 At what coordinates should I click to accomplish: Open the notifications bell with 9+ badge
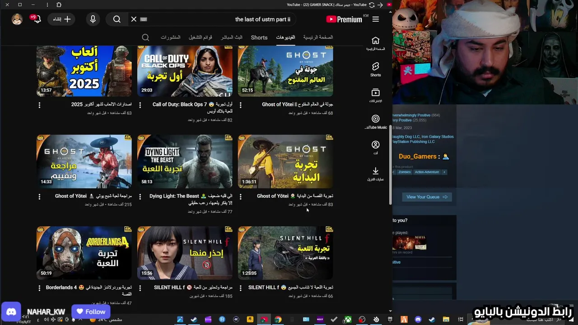click(x=36, y=19)
